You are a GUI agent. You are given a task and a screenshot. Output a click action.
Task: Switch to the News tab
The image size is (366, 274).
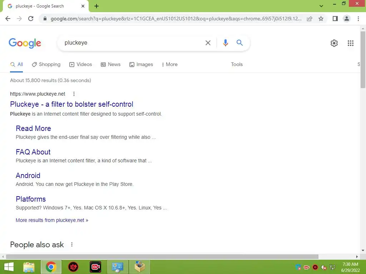(x=111, y=65)
